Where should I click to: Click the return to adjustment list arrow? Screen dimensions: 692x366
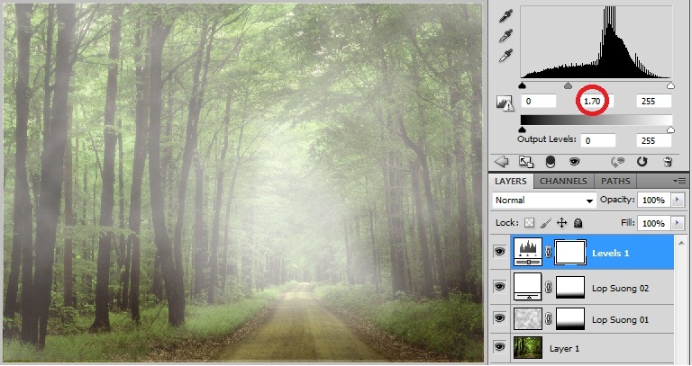point(502,162)
